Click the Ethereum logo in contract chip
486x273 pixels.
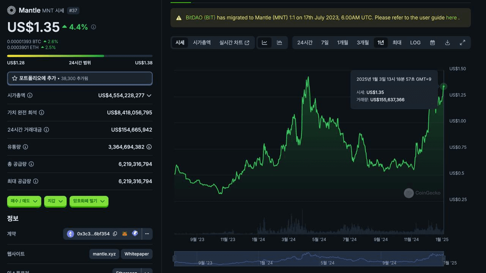coord(71,234)
